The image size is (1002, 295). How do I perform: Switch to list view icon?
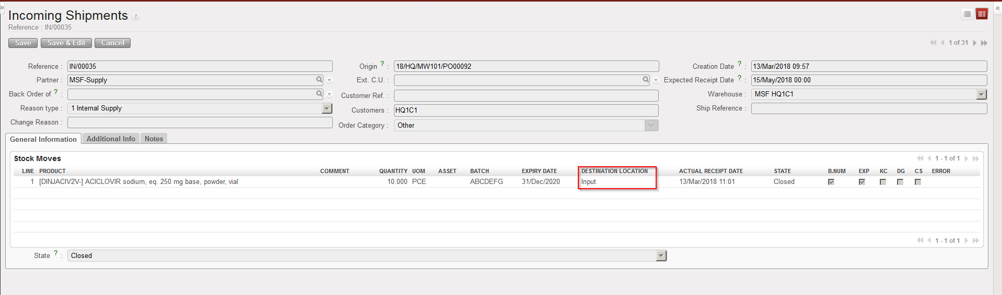[x=967, y=14]
